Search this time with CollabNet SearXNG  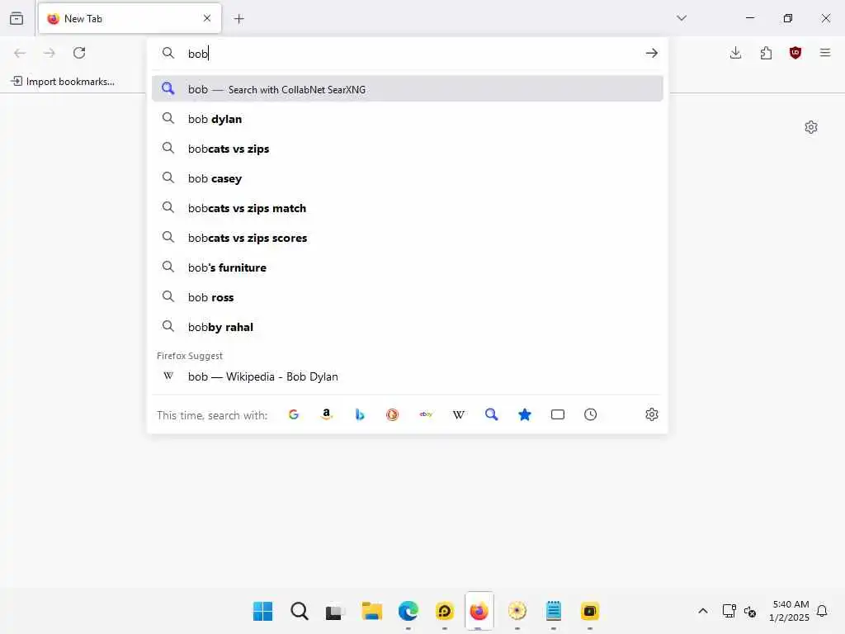tap(492, 414)
